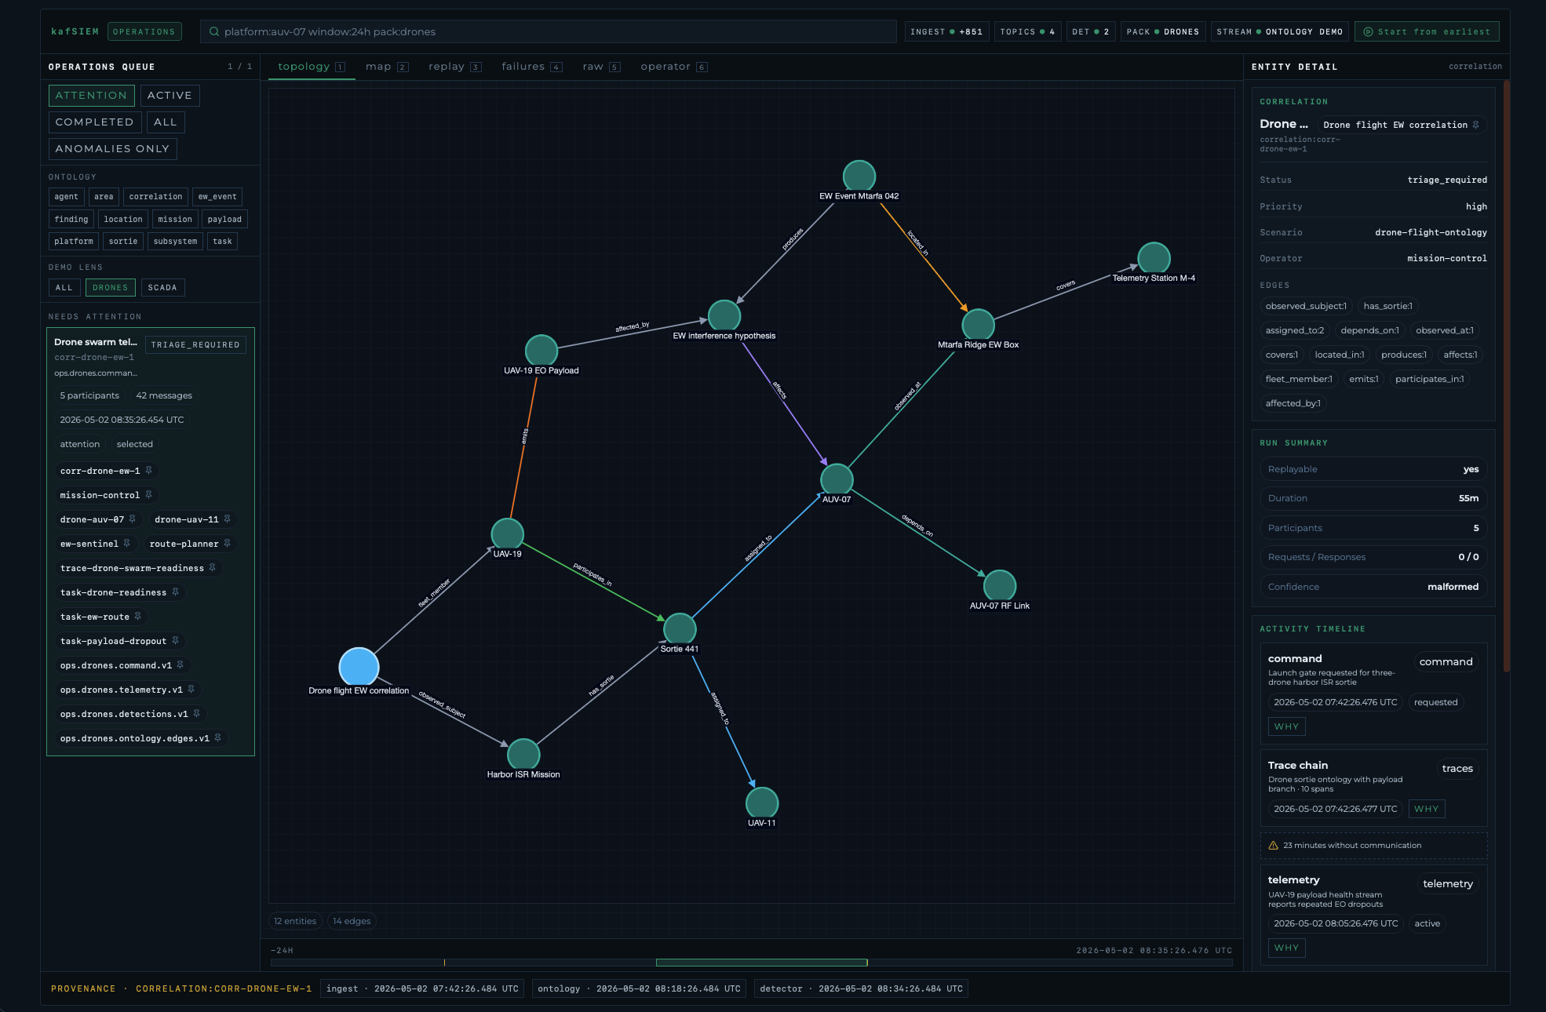Open the raw tab
1546x1012 pixels.
[x=601, y=67]
